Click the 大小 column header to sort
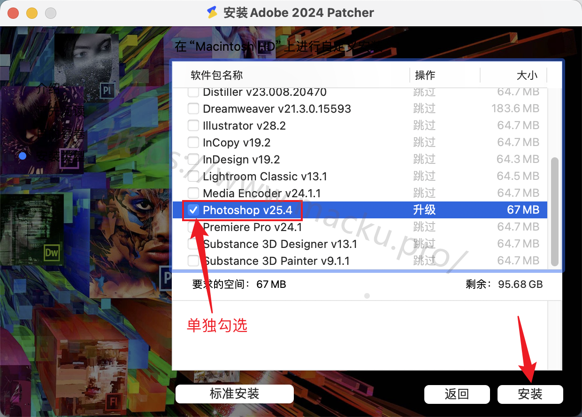Screen dimensions: 582x417 pyautogui.click(x=528, y=75)
